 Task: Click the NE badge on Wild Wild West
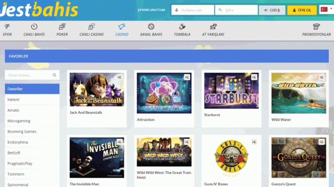point(187,142)
